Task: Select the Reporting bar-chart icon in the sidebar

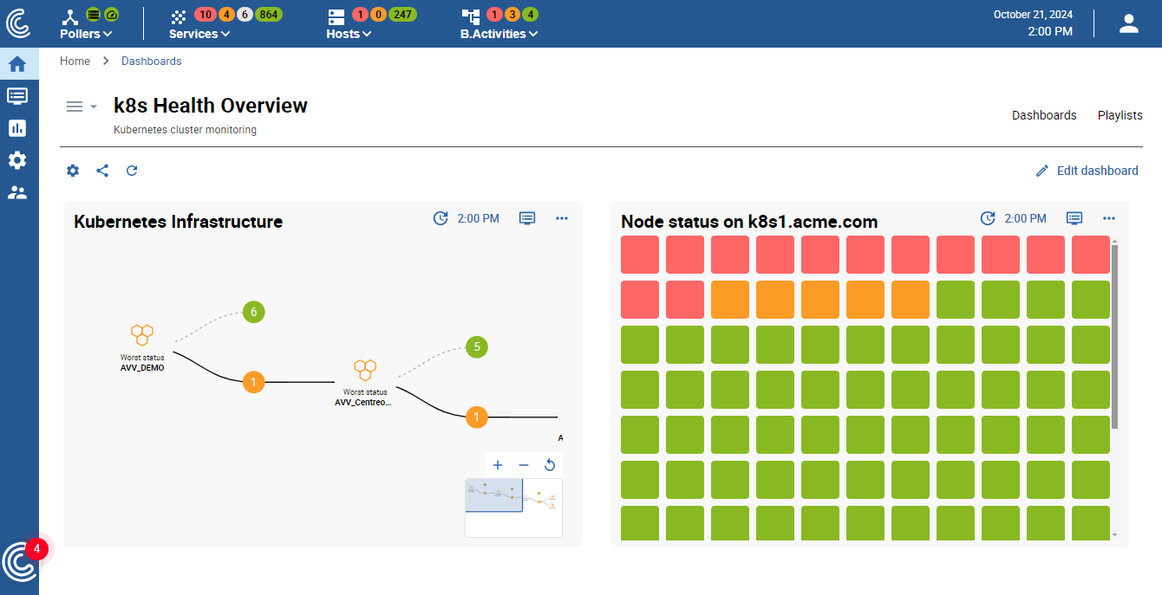Action: [x=18, y=127]
